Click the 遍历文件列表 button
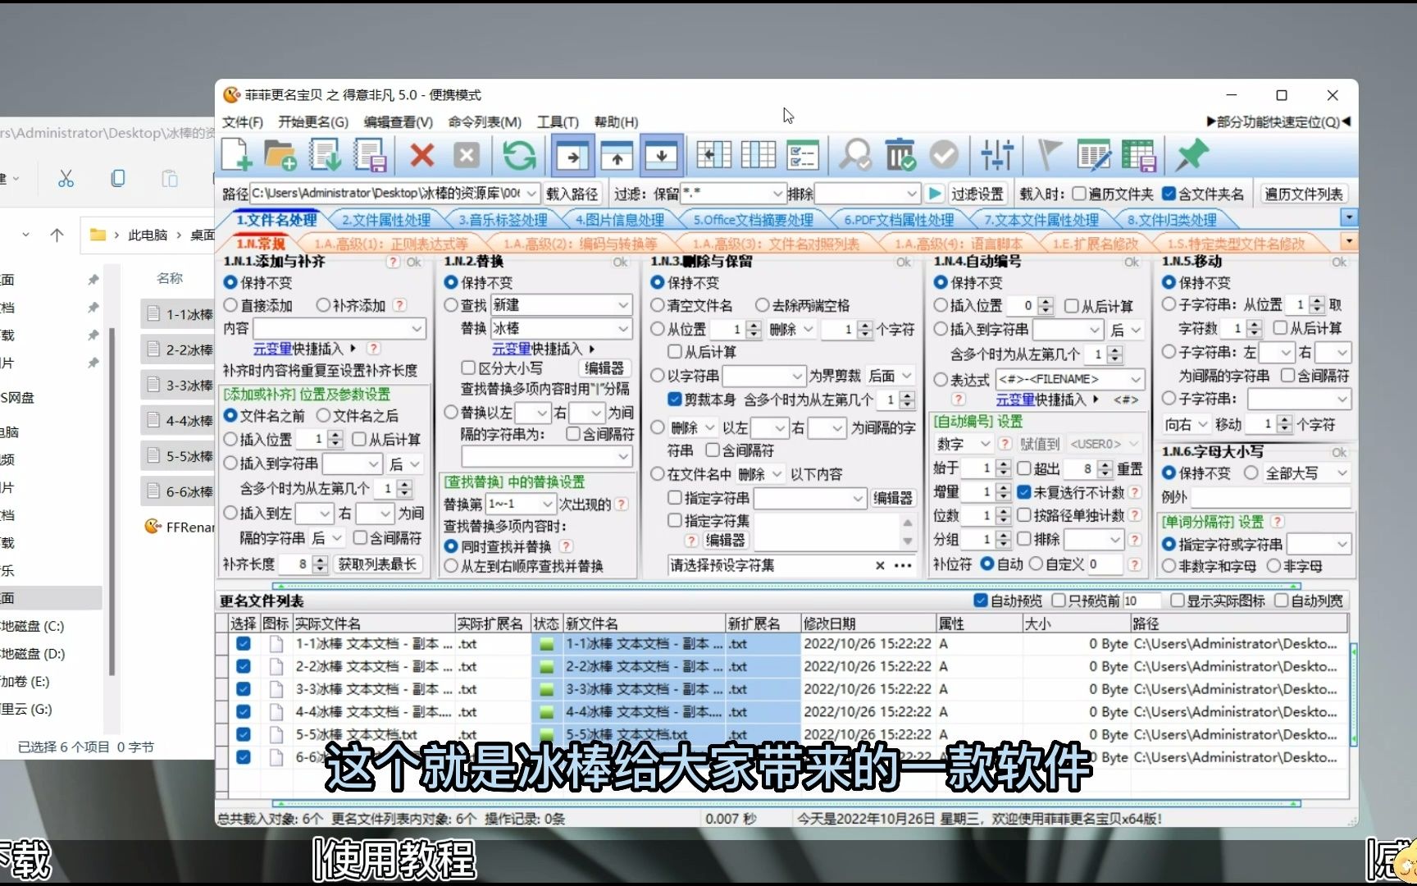The image size is (1417, 886). (1304, 194)
